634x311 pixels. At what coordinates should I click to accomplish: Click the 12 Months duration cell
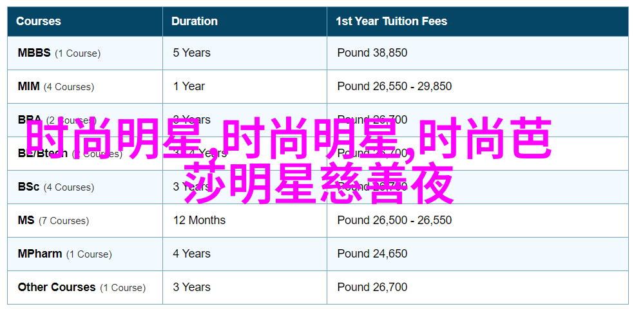click(x=199, y=220)
